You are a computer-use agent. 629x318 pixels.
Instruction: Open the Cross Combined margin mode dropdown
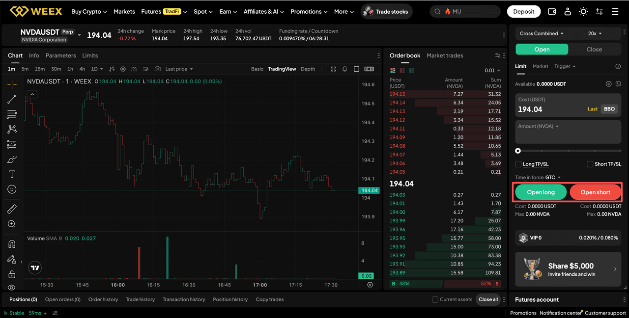(x=542, y=33)
